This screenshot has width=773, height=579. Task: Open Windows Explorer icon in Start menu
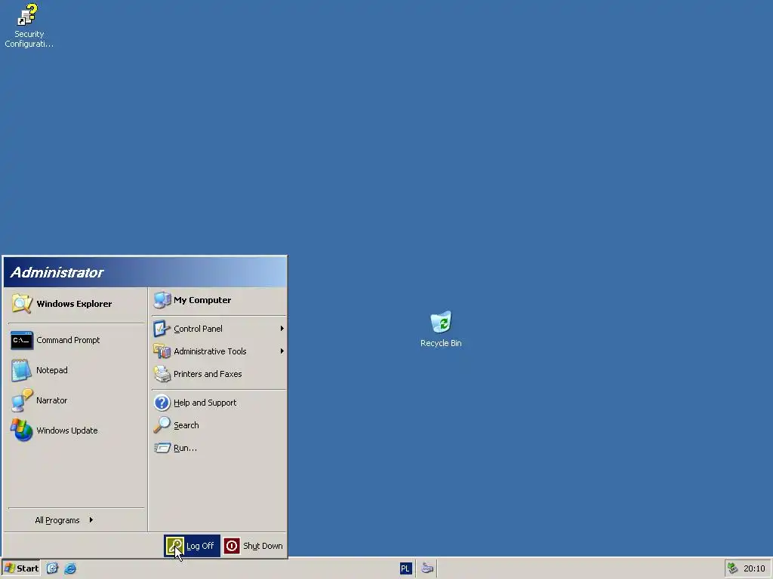[22, 304]
